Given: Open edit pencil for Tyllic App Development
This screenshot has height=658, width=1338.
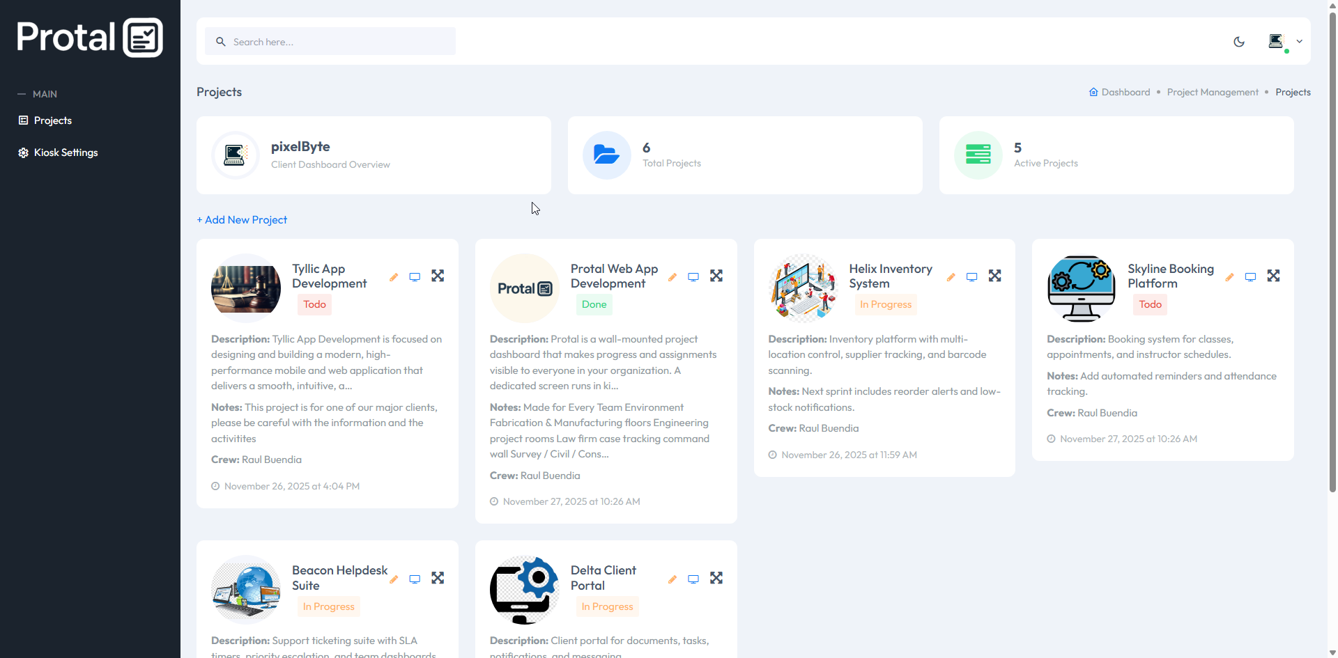Looking at the screenshot, I should click(394, 276).
